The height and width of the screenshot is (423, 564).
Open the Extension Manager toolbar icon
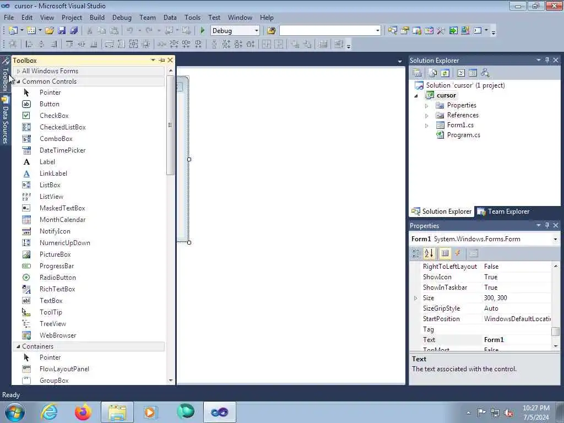pos(465,31)
